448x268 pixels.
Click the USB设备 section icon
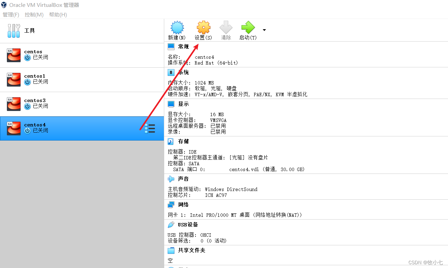pos(171,225)
